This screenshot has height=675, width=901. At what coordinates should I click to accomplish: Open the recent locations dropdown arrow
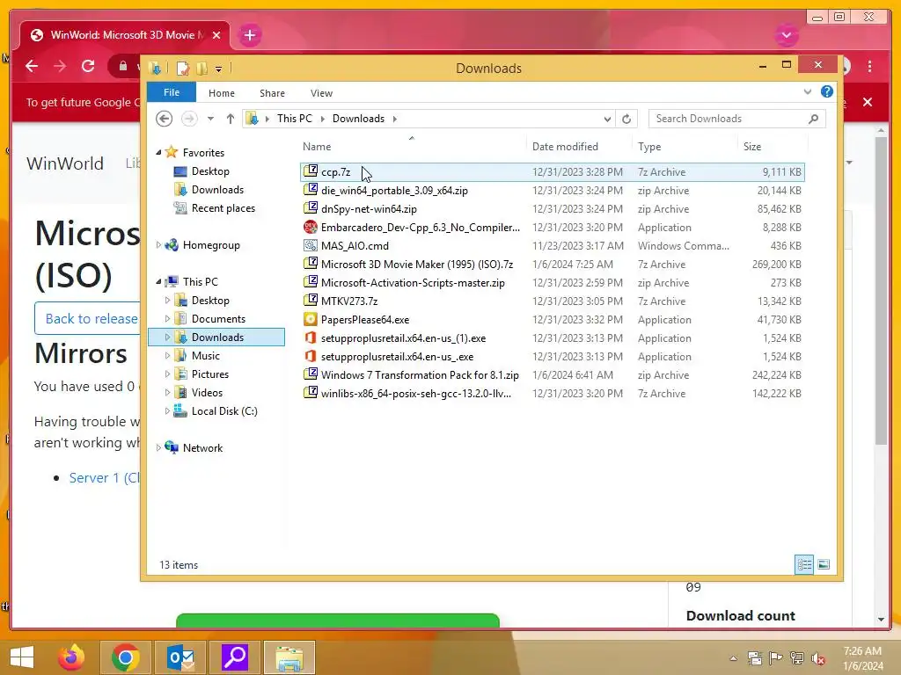(x=211, y=119)
